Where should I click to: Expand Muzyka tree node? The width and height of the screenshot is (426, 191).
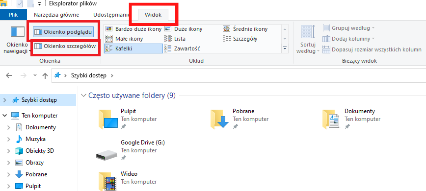(9, 139)
